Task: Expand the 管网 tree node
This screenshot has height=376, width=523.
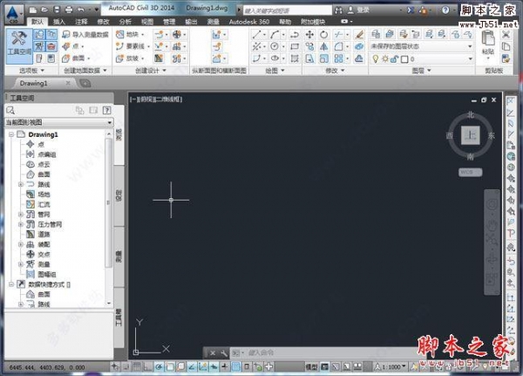Action: pos(21,215)
